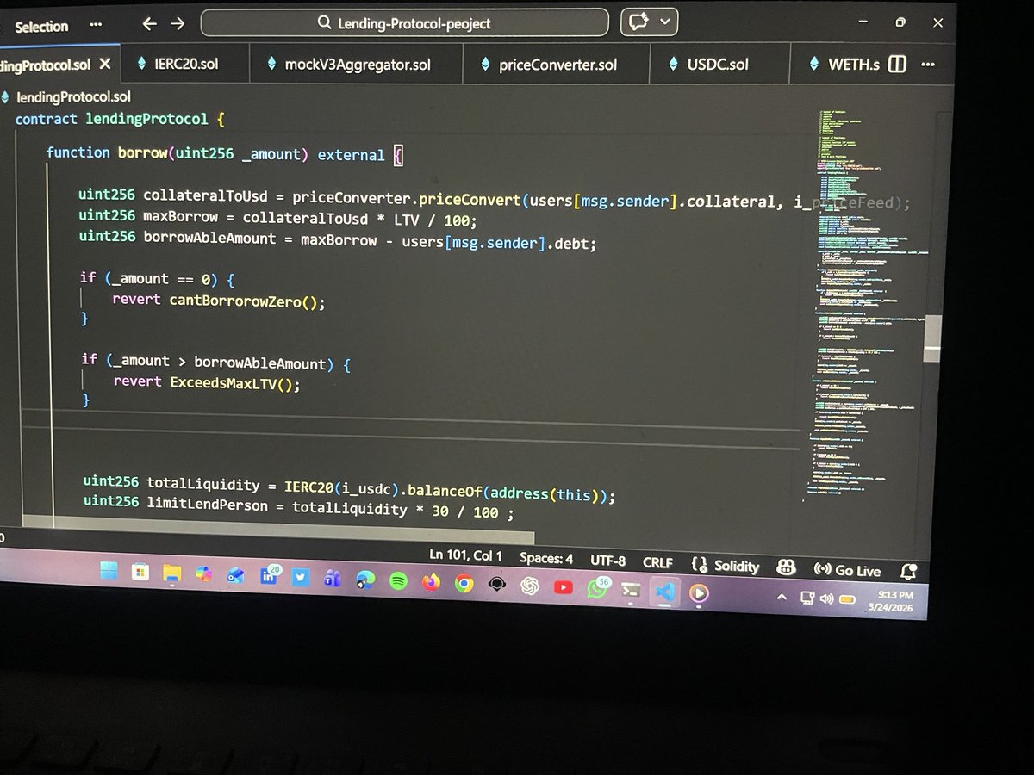Start the Go Live server
Image resolution: width=1034 pixels, height=775 pixels.
tap(847, 570)
